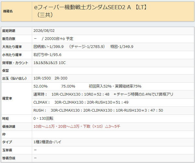Click the 価格詳細 row label
Viewport: 195px width, 163px height.
pos(9,127)
